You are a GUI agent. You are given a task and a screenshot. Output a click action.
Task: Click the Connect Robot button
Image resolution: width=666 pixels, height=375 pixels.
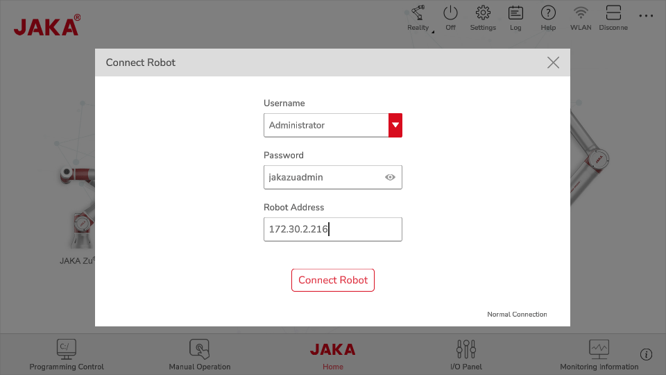[332, 280]
